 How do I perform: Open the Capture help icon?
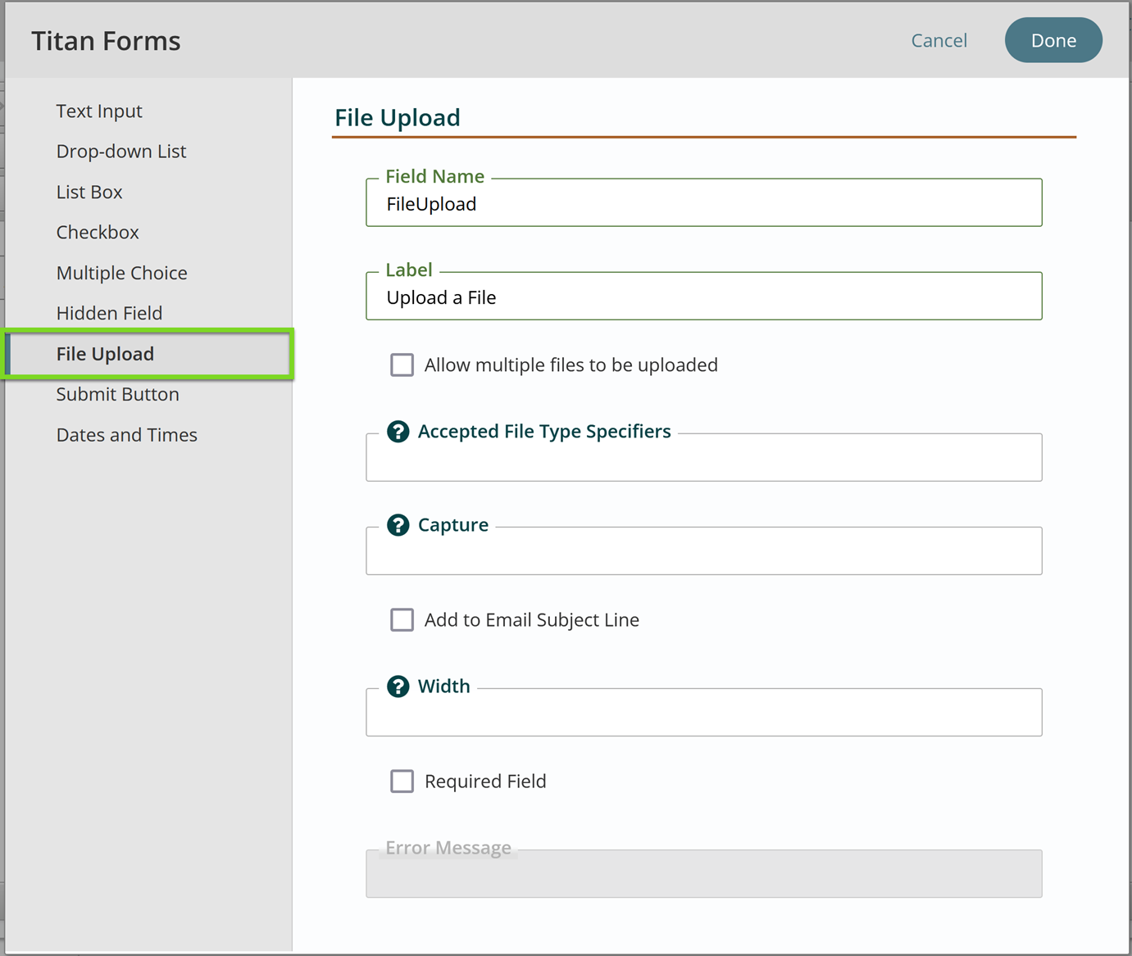point(398,525)
